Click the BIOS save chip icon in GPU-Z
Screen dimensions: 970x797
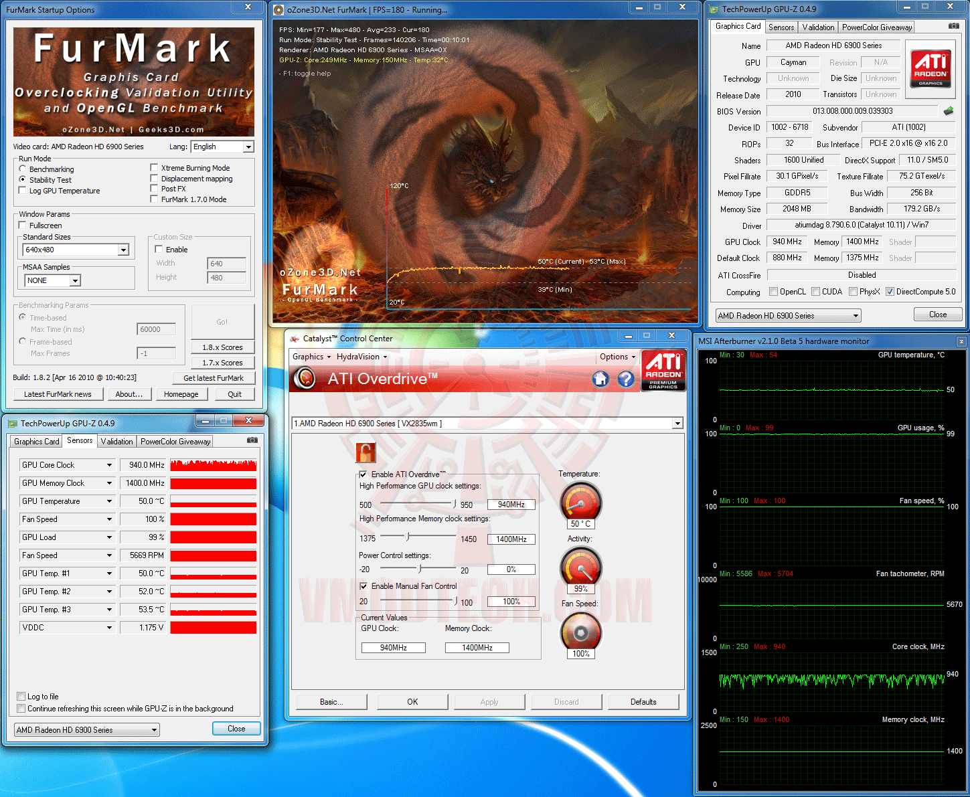tap(949, 111)
